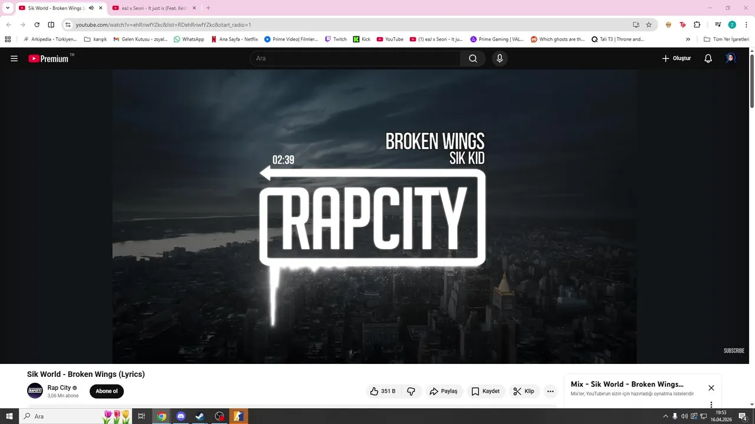
Task: Open Rap City channel name link
Action: 59,387
